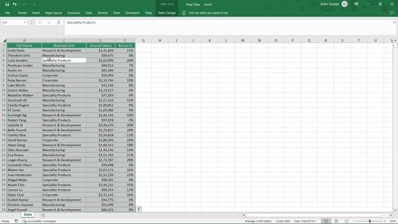Viewport: 398px width, 224px height.
Task: Open the Comments pane icon
Action: [392, 12]
